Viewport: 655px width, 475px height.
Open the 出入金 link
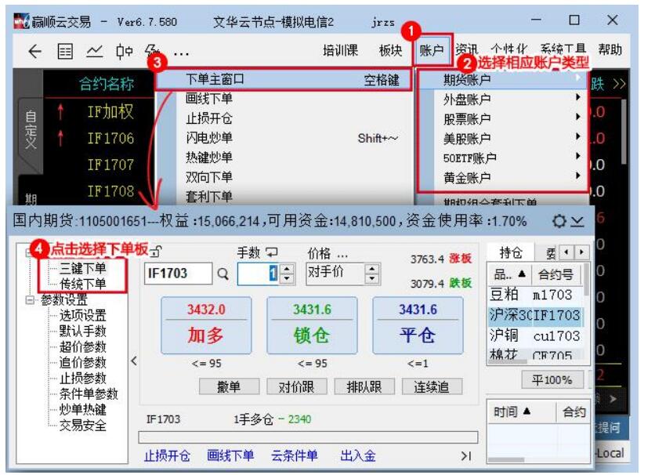pyautogui.click(x=357, y=455)
